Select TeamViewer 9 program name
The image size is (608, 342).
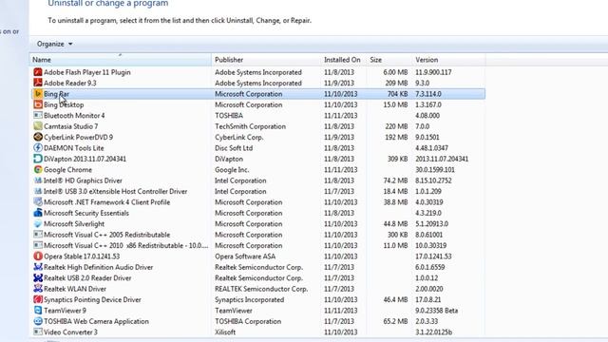[x=65, y=311]
